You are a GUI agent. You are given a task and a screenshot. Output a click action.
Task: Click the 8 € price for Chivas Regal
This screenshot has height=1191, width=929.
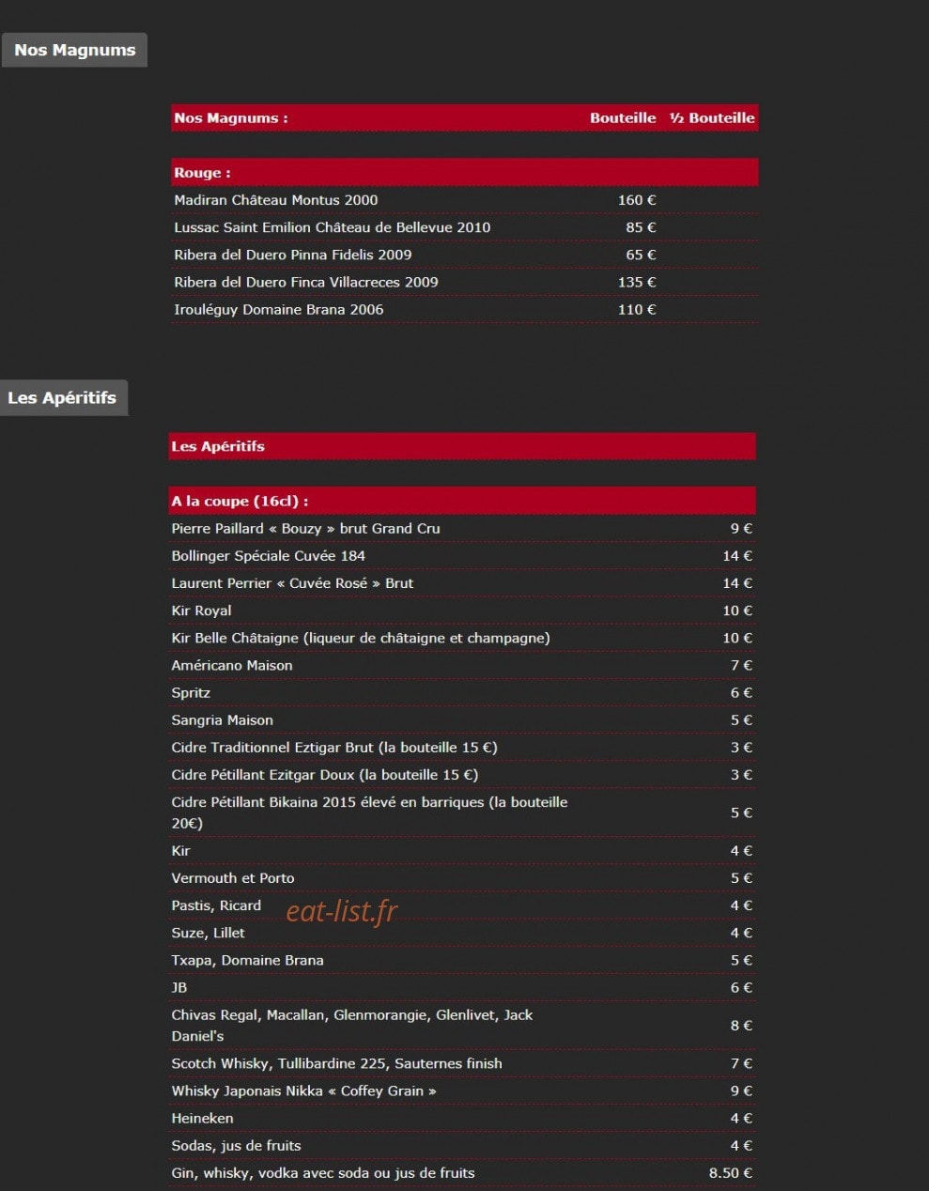click(x=741, y=1026)
